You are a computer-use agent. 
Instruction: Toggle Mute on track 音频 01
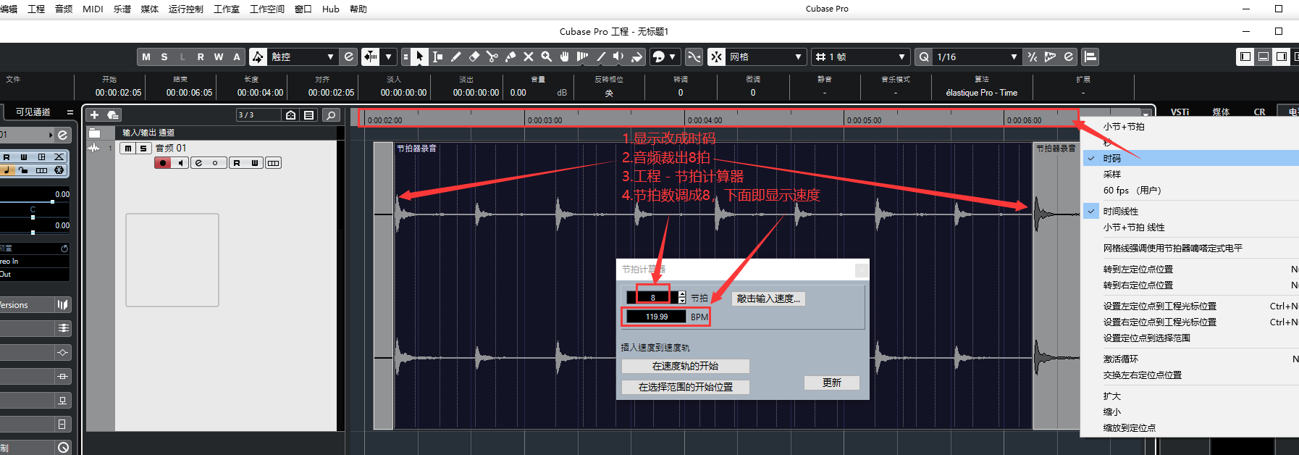(128, 148)
